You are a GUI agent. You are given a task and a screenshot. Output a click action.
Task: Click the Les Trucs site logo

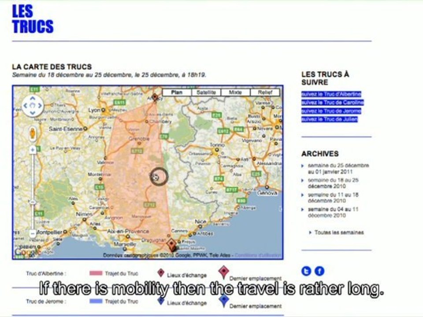pyautogui.click(x=33, y=19)
